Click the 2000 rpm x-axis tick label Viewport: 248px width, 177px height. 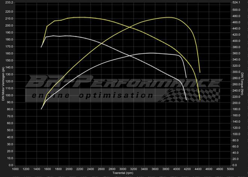(69, 170)
